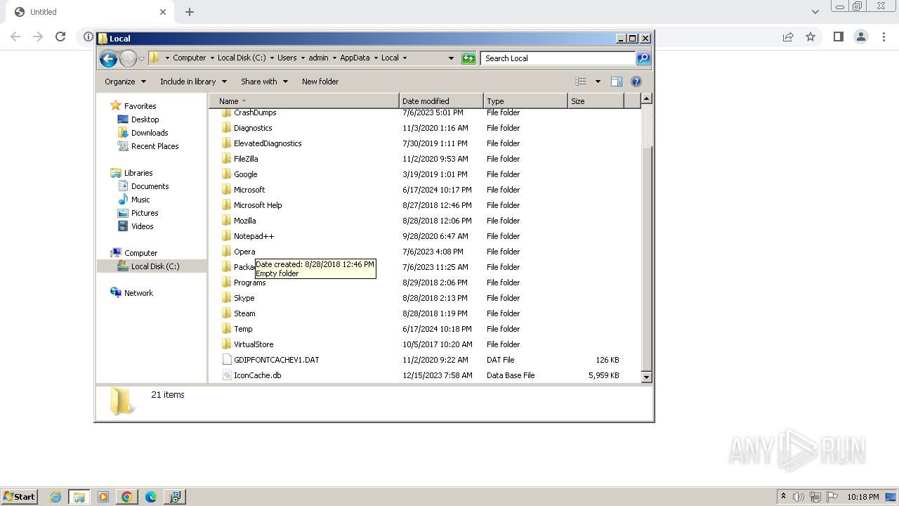Select Favorites heading in sidebar

(x=140, y=106)
